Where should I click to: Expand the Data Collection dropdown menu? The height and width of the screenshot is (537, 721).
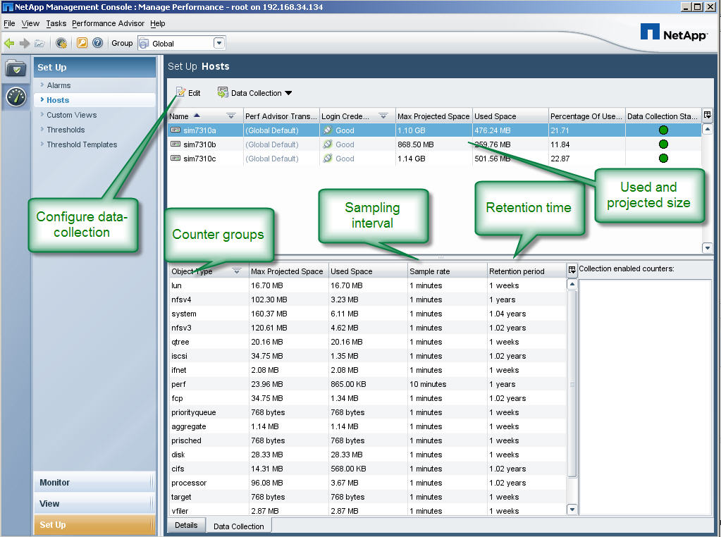(x=288, y=93)
